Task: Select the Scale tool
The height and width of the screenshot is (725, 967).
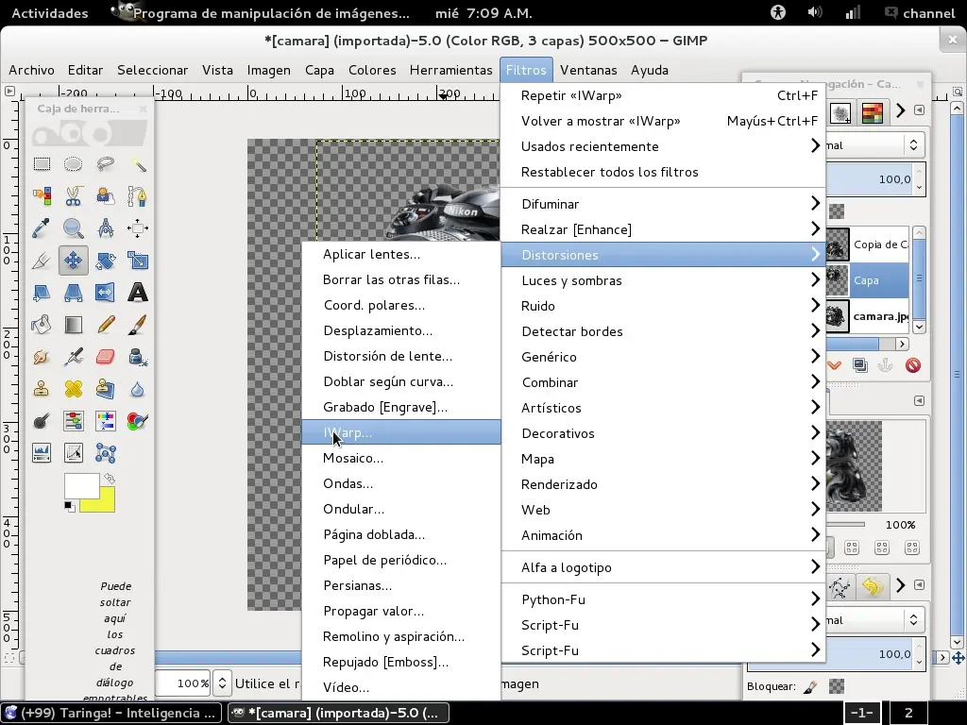Action: 138,261
